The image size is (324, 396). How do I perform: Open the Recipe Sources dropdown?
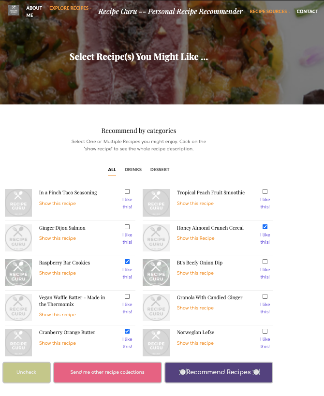(268, 12)
